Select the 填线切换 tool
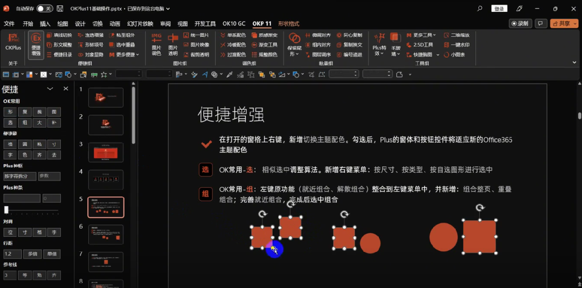The width and height of the screenshot is (582, 288). point(59,35)
